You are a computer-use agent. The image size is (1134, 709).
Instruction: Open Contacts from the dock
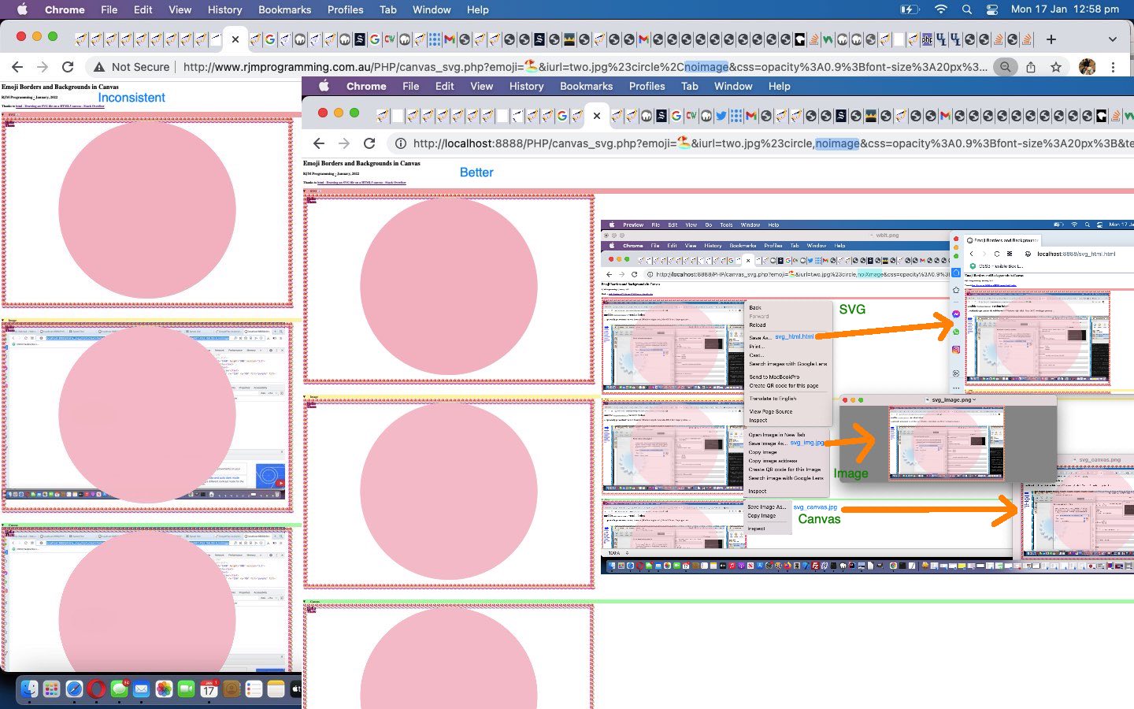[x=231, y=689]
